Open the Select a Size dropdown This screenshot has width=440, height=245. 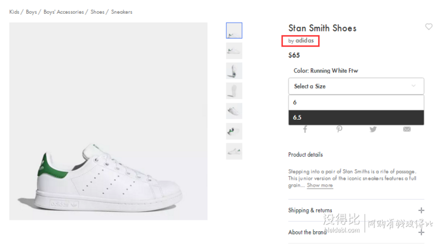[x=356, y=86]
